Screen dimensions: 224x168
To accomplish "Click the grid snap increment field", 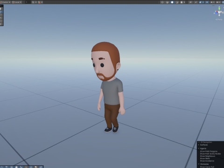I will coord(28,2).
